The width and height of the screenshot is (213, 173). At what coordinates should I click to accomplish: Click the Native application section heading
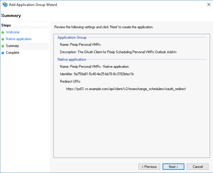tap(72, 59)
